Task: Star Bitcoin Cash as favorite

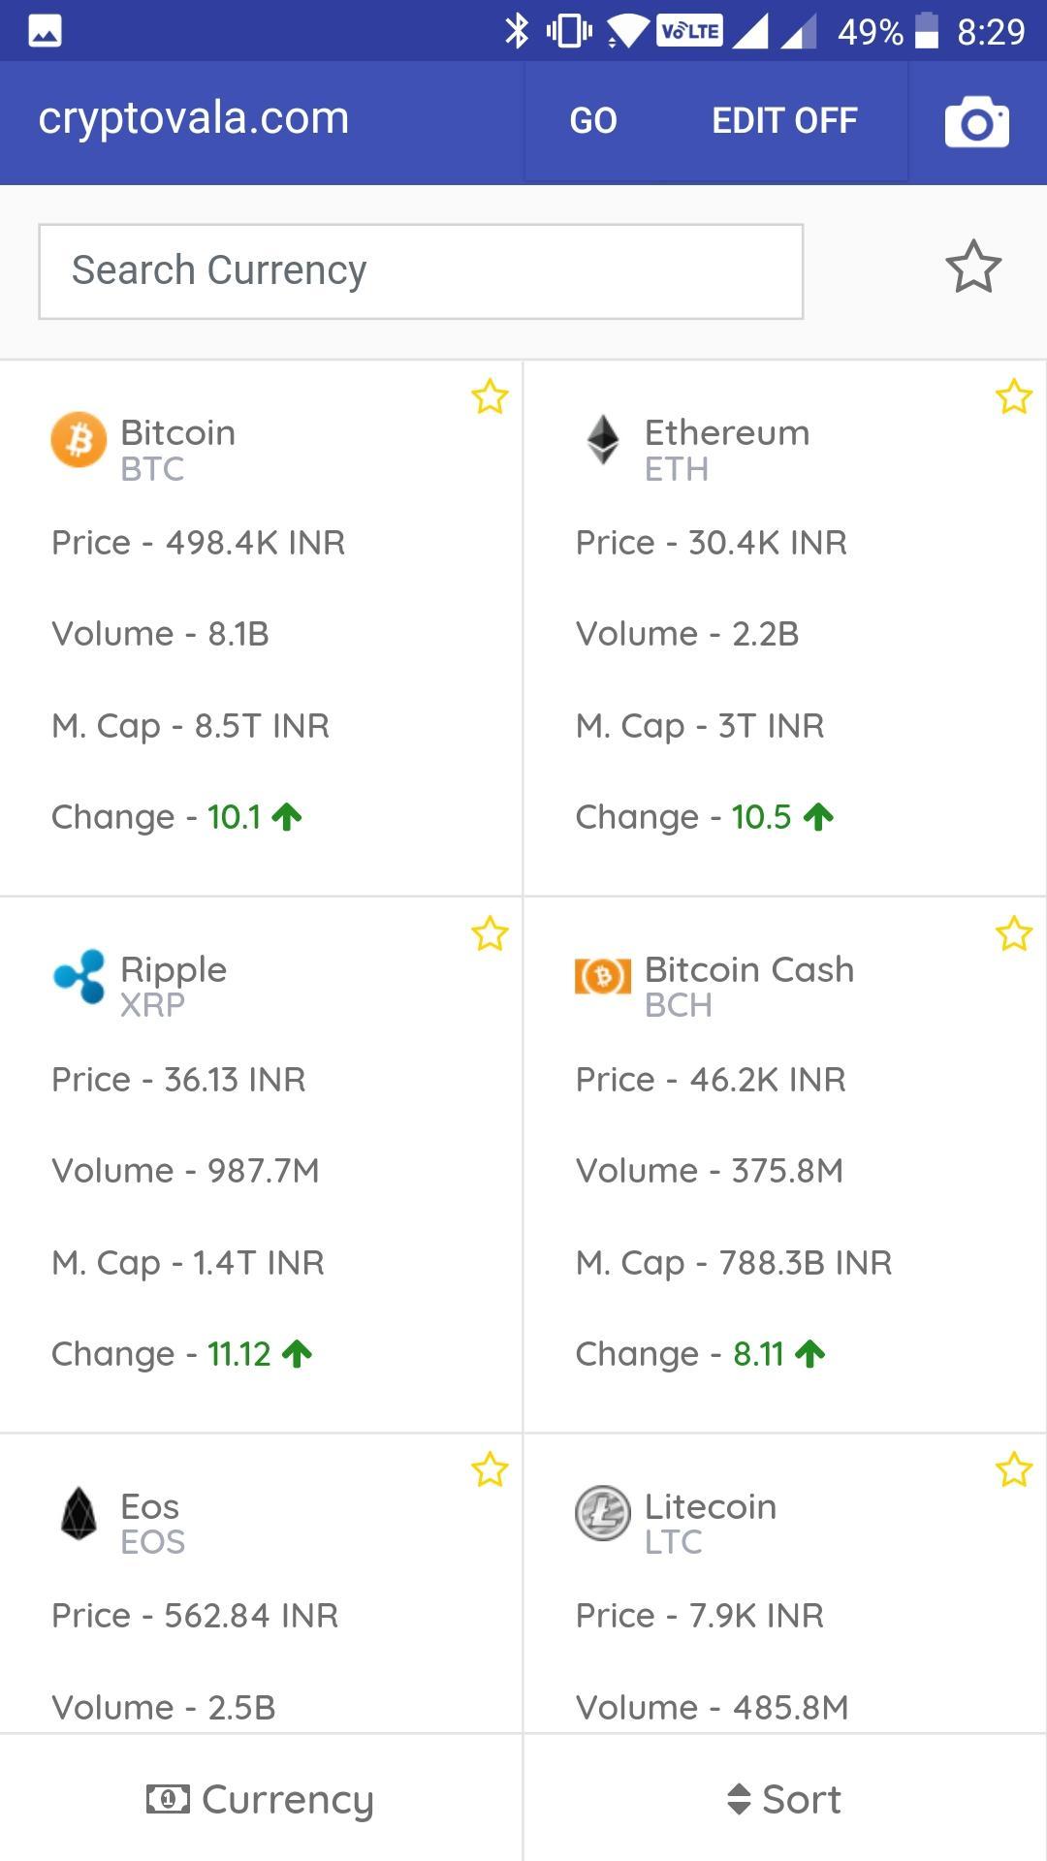Action: [1013, 933]
